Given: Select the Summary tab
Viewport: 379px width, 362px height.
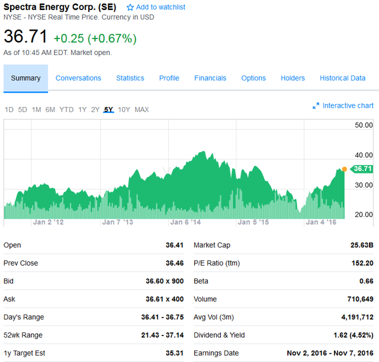Looking at the screenshot, I should 25,78.
